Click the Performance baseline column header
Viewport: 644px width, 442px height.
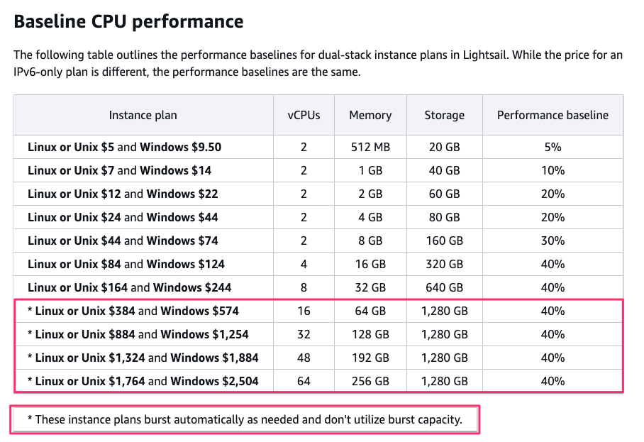point(553,115)
